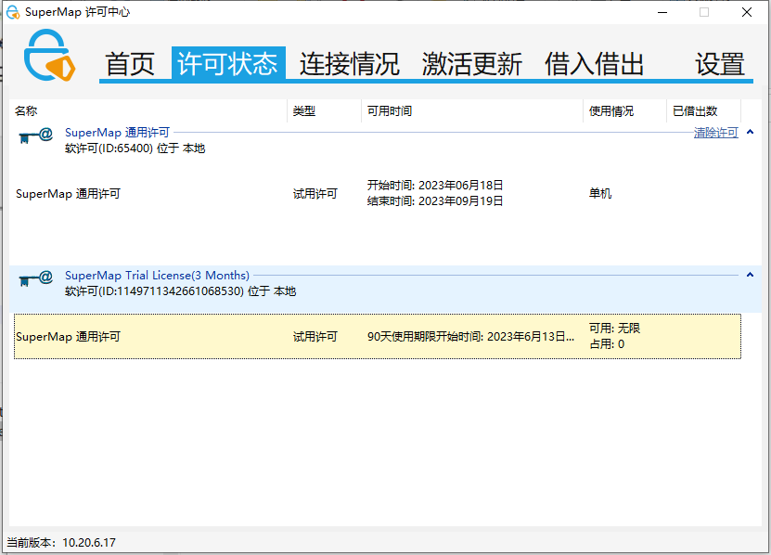Open the 设置 tab
Image resolution: width=771 pixels, height=555 pixels.
[720, 64]
